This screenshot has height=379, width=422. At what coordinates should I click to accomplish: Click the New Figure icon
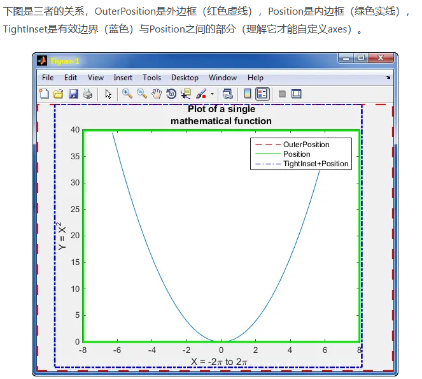[44, 94]
